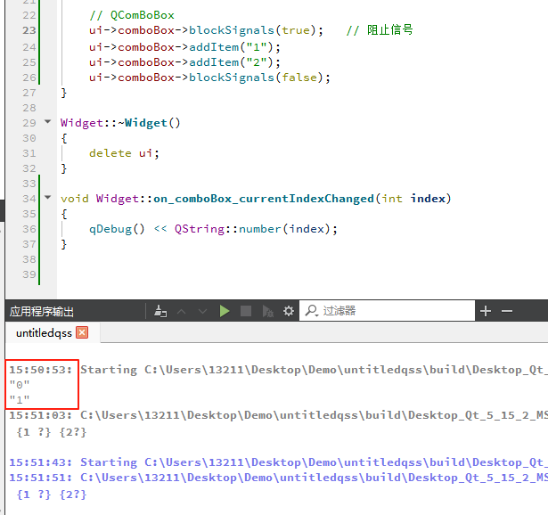This screenshot has height=515, width=548.
Task: Click the 15:50:53 Starting output line
Action: coord(278,370)
